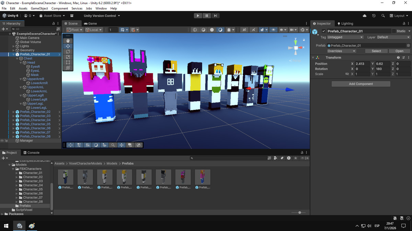This screenshot has height=231, width=412.
Task: Click the Unity cloud services icon
Action: (x=365, y=15)
